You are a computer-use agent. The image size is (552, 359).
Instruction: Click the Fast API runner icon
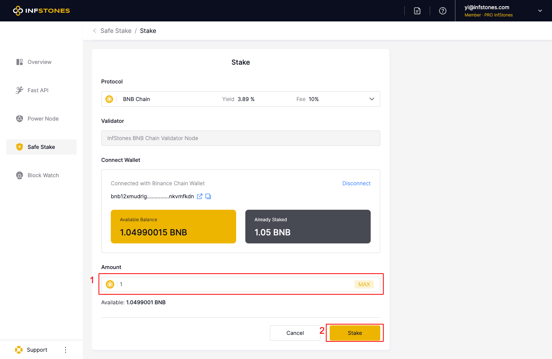[20, 90]
